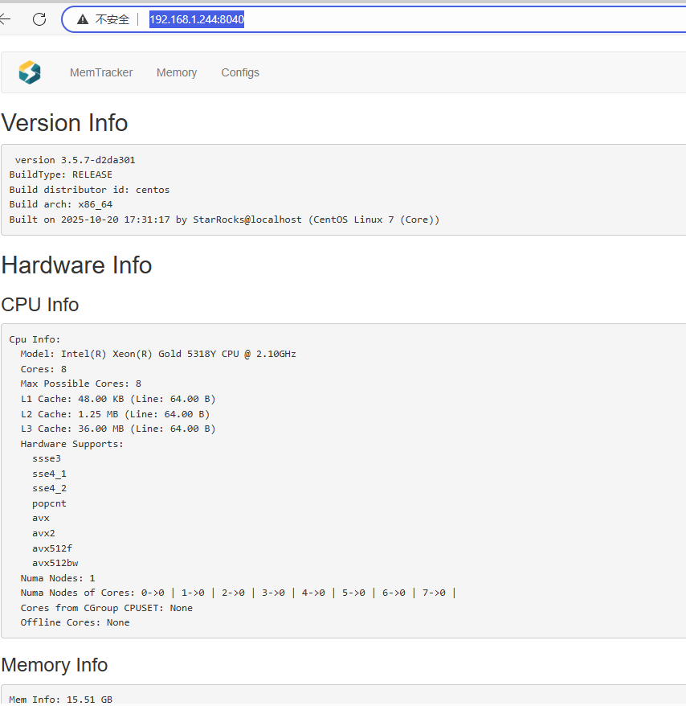The height and width of the screenshot is (706, 686).
Task: Click Numa Nodes of Cores line
Action: 239,593
